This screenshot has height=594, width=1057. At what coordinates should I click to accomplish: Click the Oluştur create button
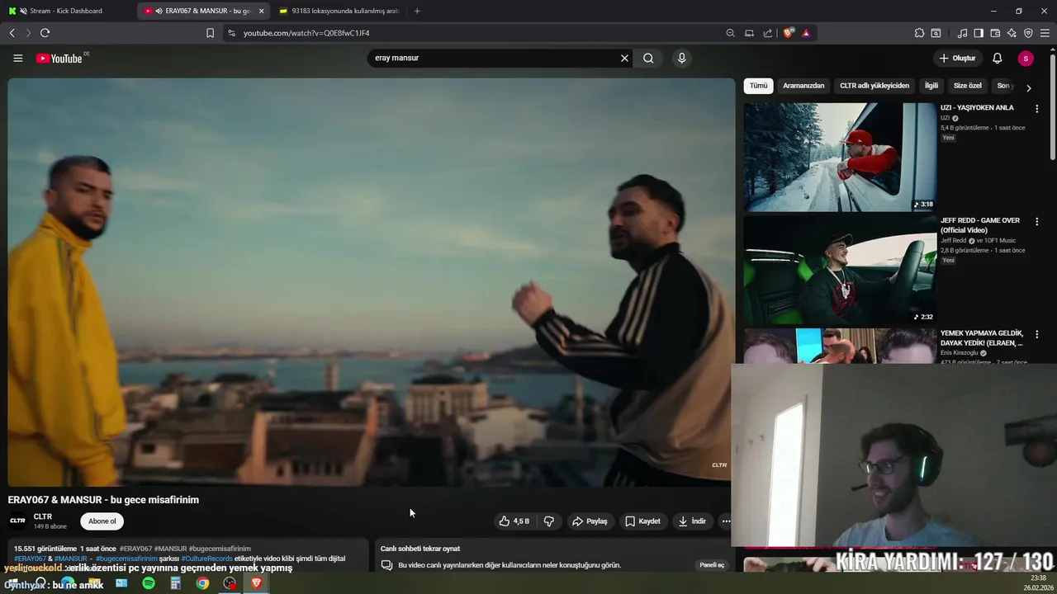tap(957, 59)
